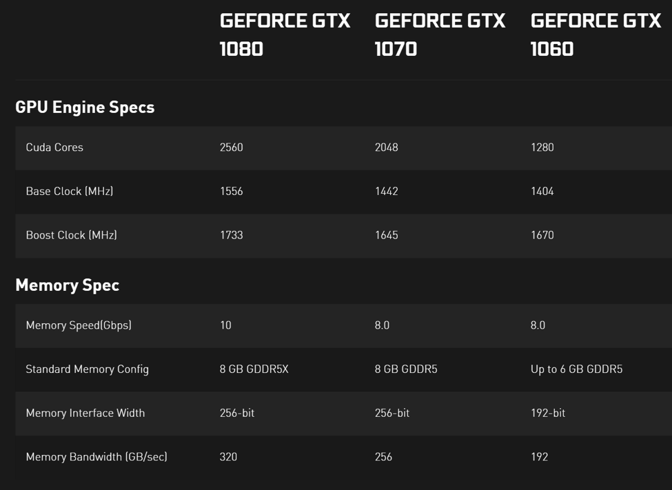Select the GTX 1080 memory speed value 10
The width and height of the screenshot is (672, 490).
click(226, 325)
